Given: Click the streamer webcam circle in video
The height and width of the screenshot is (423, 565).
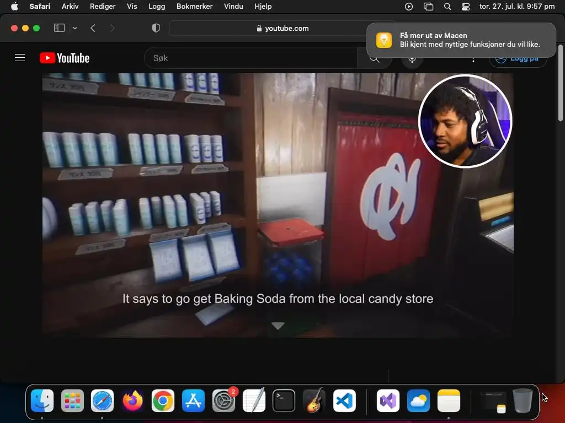Looking at the screenshot, I should [465, 121].
